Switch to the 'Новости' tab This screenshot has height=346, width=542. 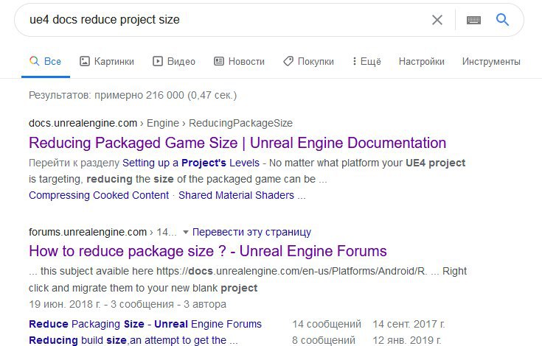pyautogui.click(x=239, y=61)
